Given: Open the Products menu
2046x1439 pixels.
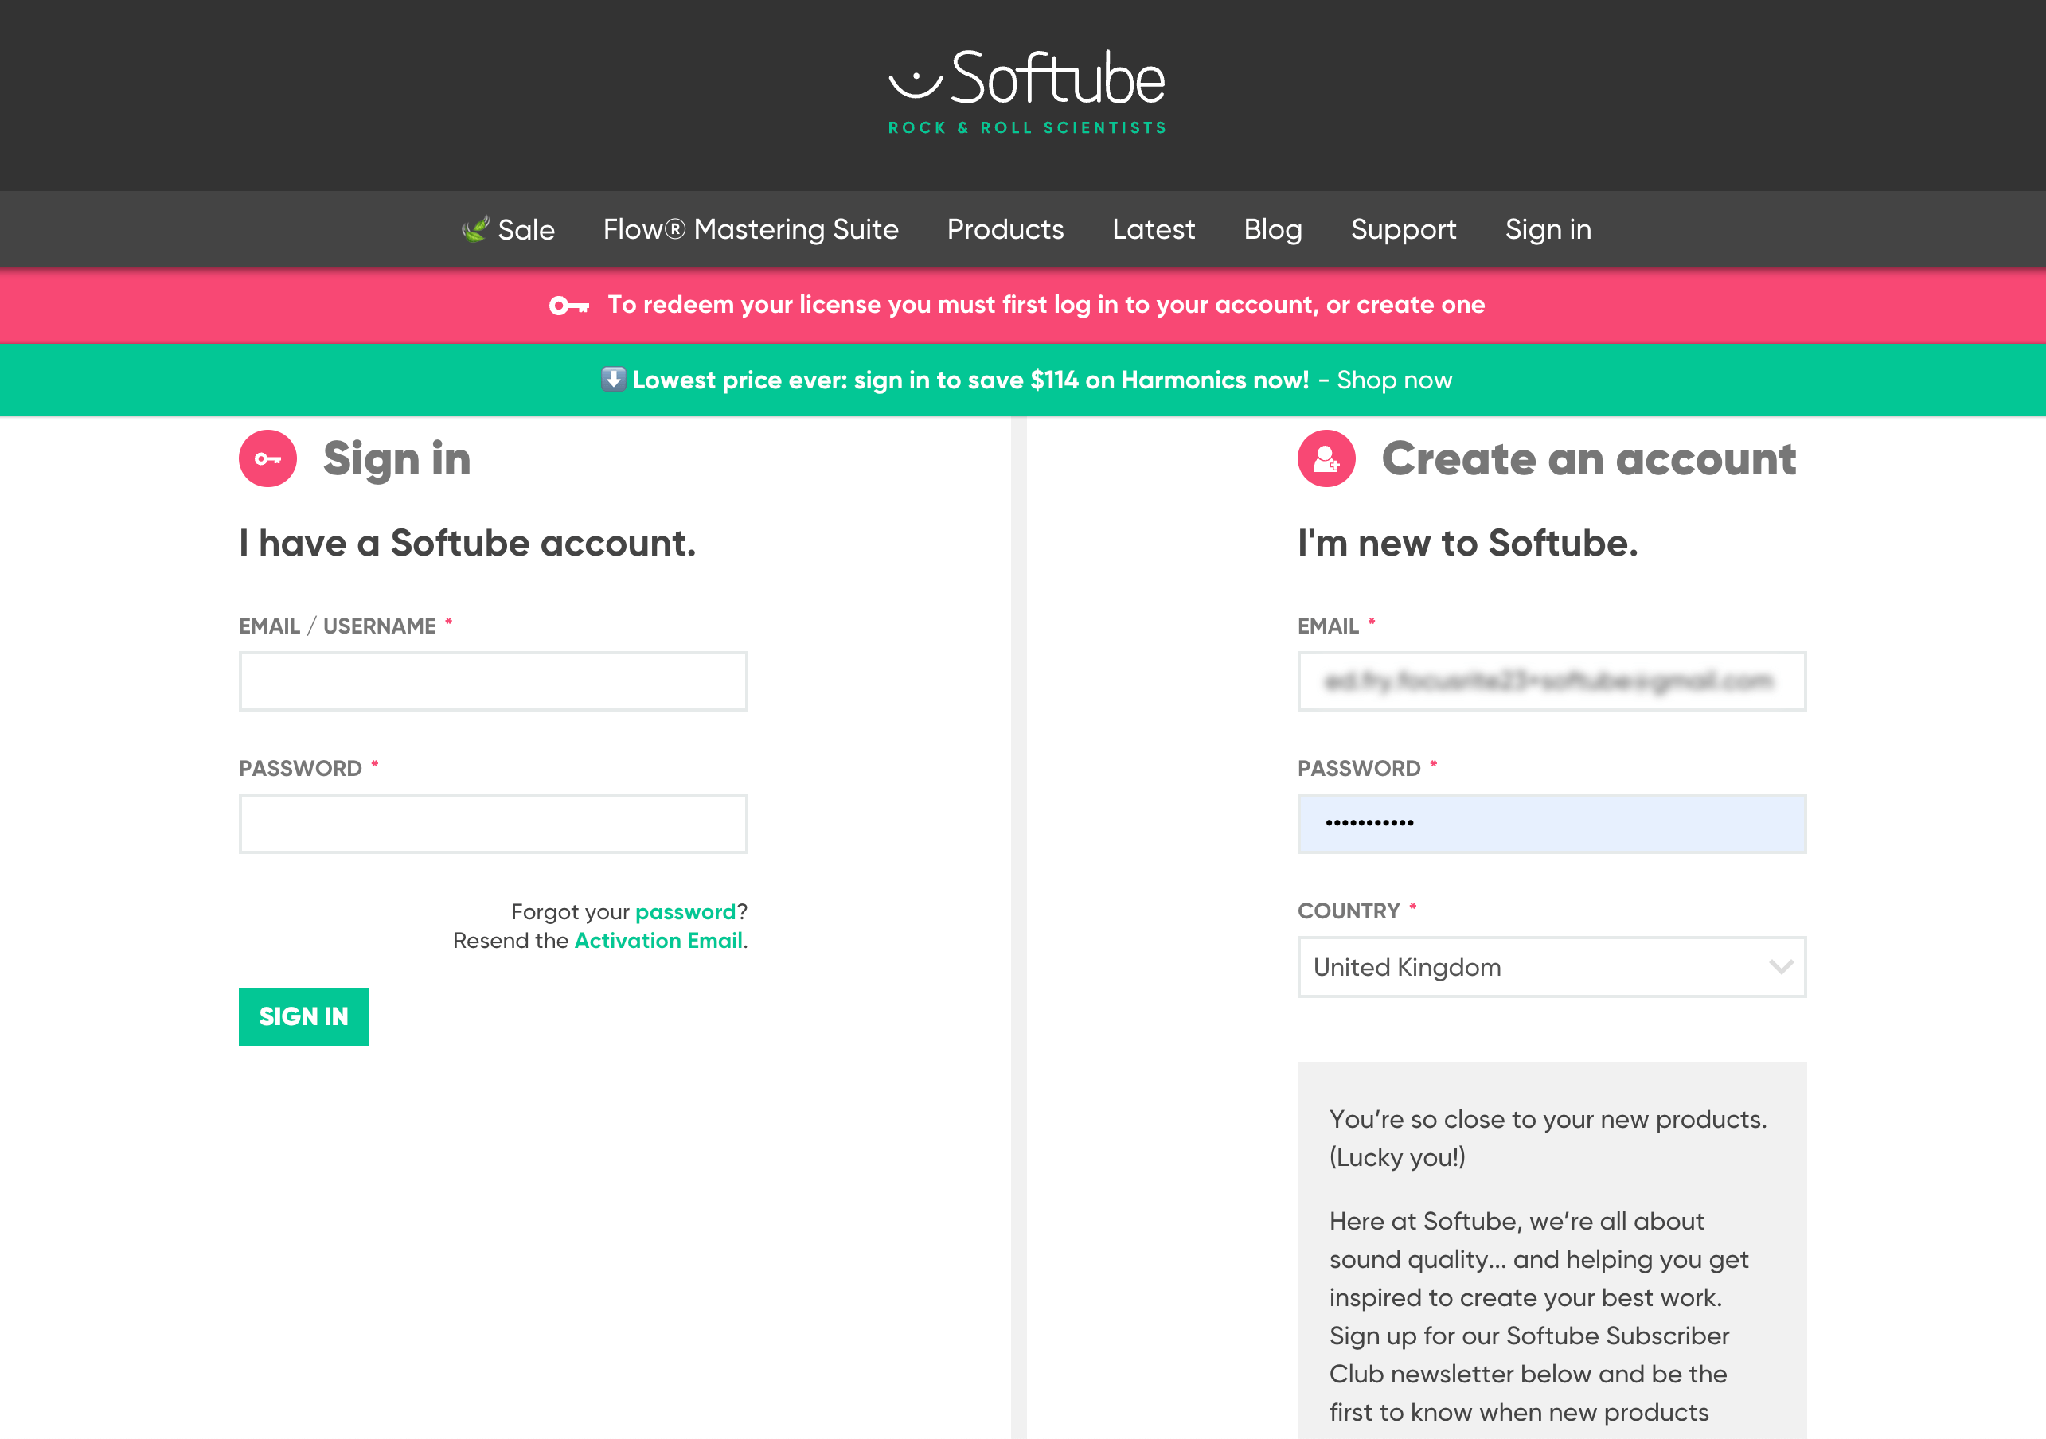Looking at the screenshot, I should 1005,229.
